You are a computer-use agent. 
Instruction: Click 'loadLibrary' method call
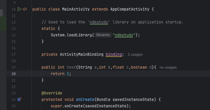click(x=79, y=35)
